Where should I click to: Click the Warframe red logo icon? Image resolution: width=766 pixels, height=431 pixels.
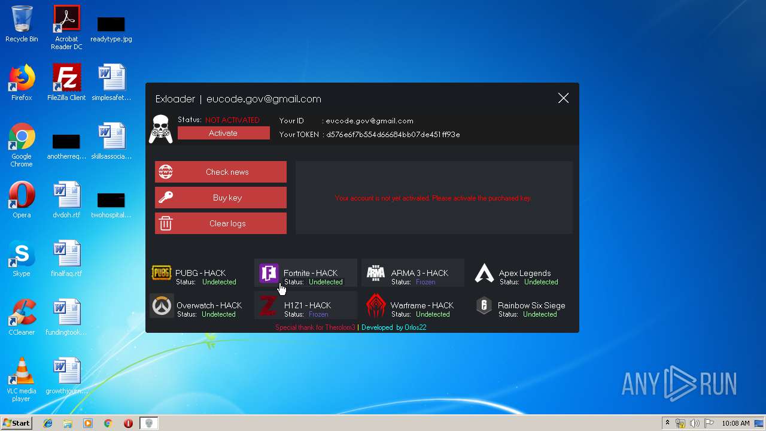(x=376, y=306)
